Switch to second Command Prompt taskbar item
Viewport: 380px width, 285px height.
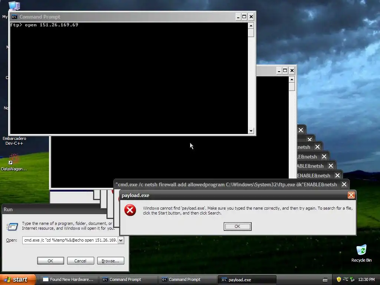188,279
